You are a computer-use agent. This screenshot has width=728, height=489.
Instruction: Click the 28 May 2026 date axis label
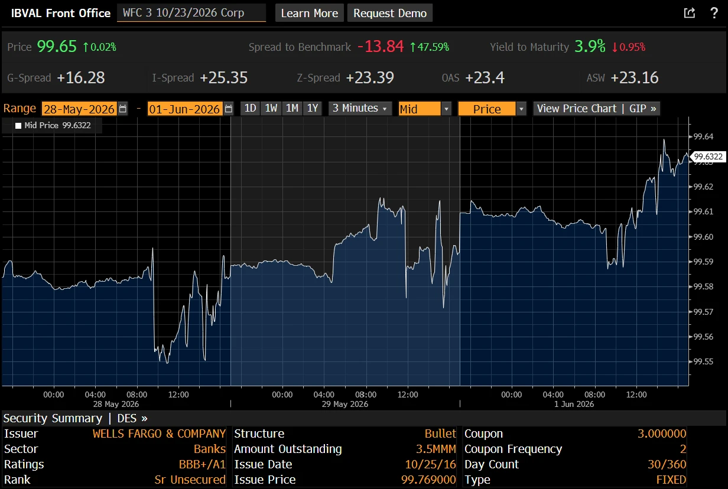pos(116,404)
